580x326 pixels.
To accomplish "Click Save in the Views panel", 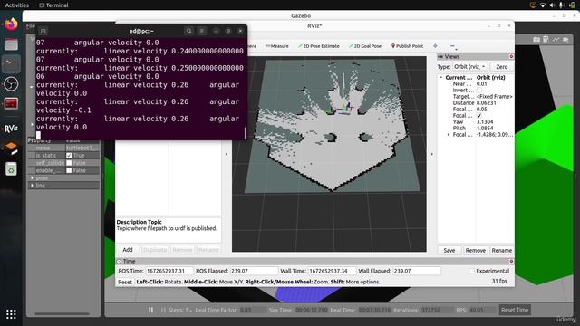I will tap(449, 250).
